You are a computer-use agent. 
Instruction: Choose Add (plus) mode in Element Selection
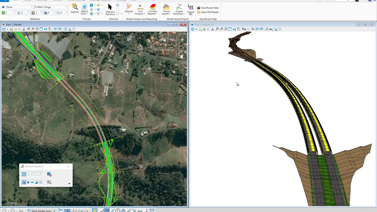(x=28, y=182)
